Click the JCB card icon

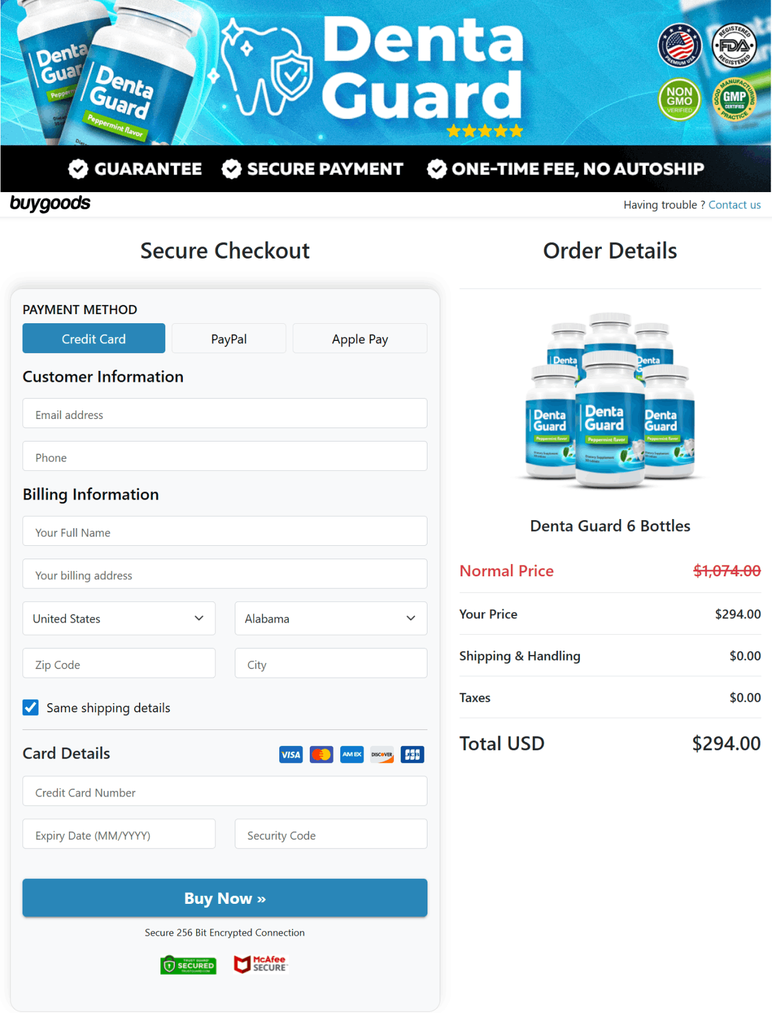412,754
